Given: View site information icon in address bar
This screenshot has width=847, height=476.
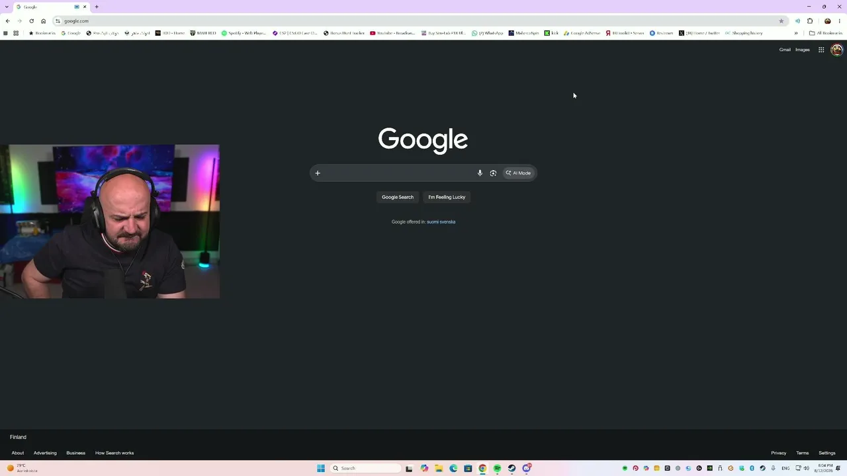Looking at the screenshot, I should [58, 21].
